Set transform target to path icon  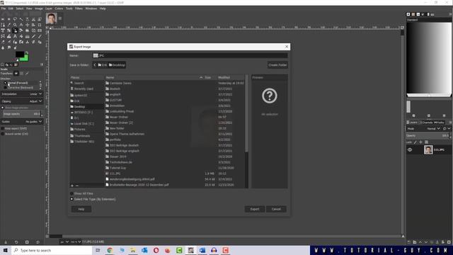point(27,74)
